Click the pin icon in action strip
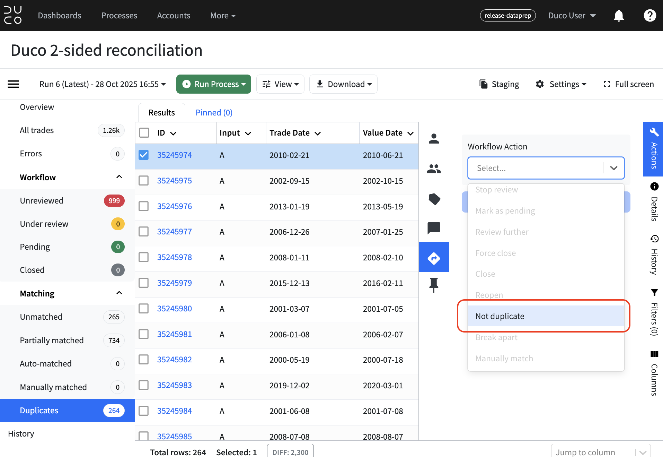The width and height of the screenshot is (663, 457). click(x=434, y=285)
